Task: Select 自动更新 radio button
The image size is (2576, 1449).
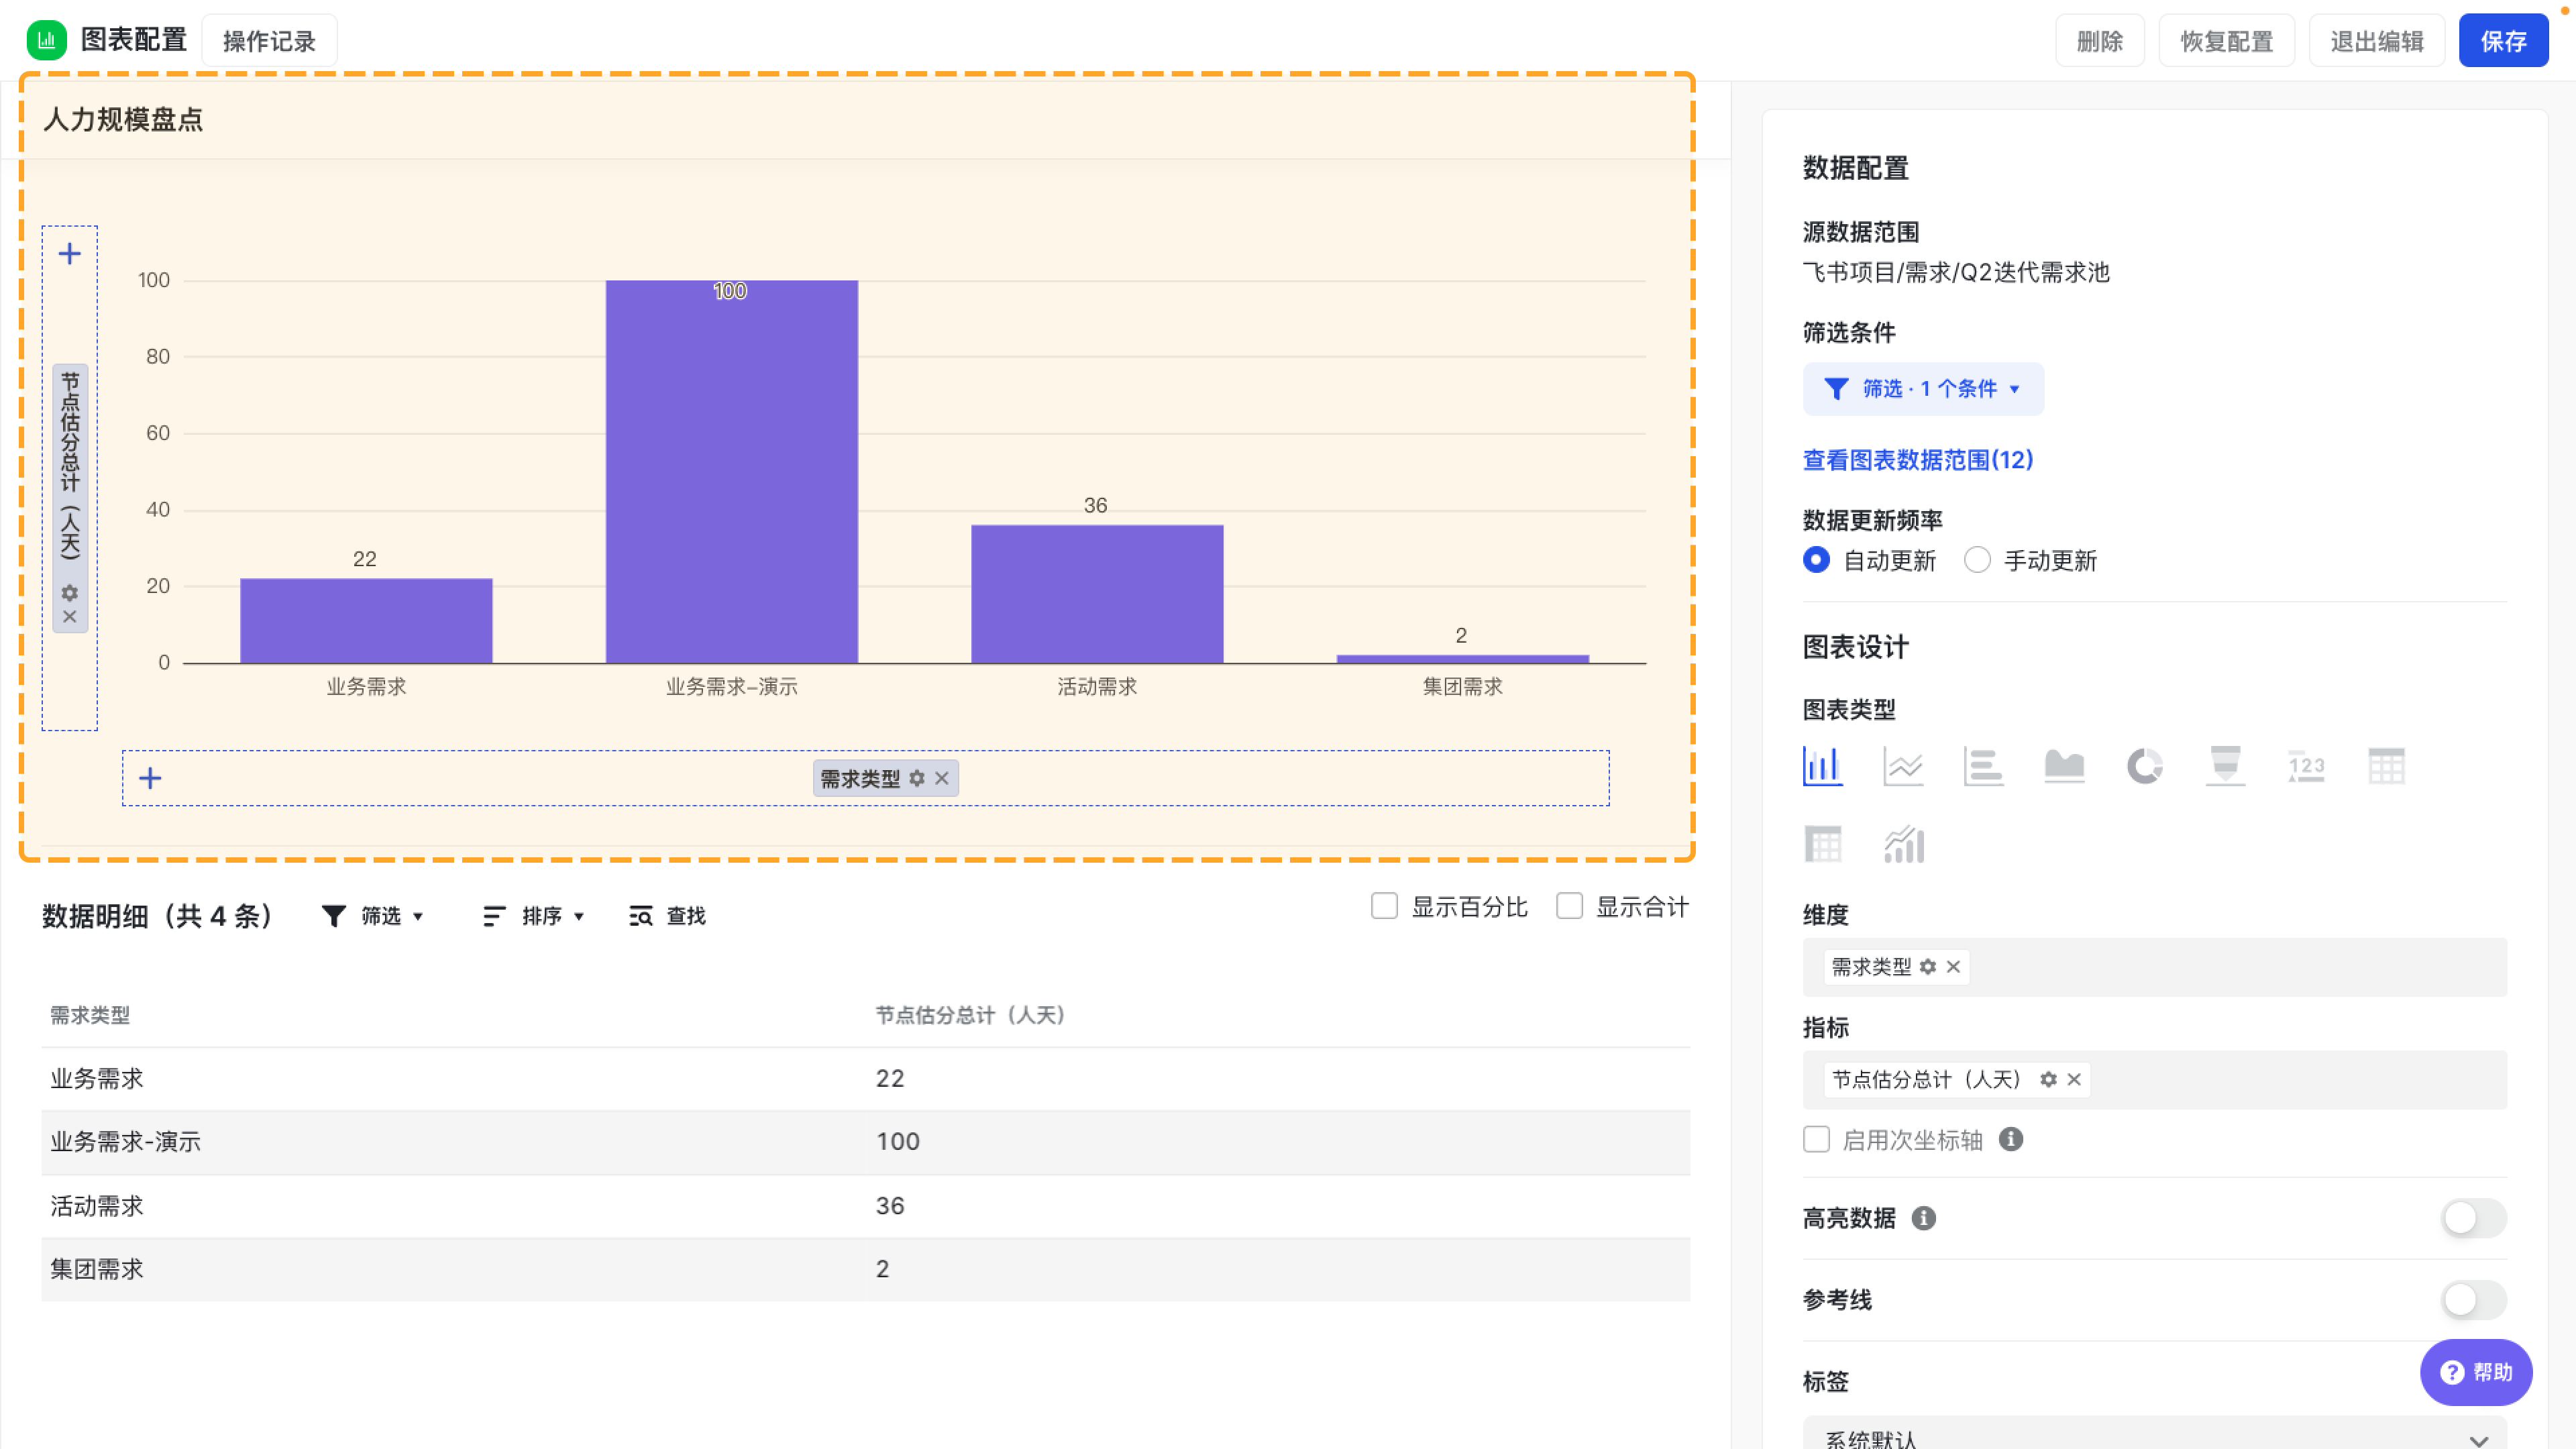Action: coord(1816,560)
